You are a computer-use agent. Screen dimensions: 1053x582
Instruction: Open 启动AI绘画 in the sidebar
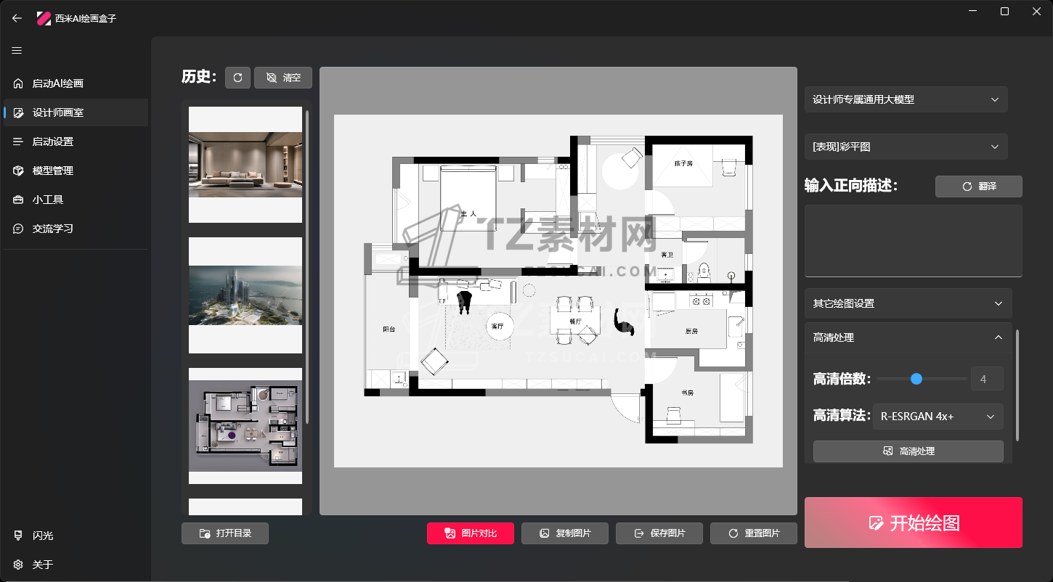[76, 83]
